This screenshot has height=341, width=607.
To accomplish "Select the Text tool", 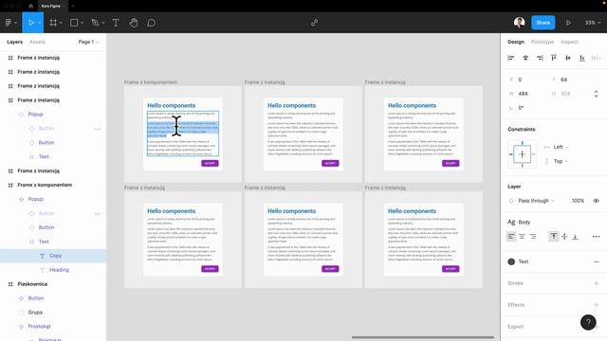I will pyautogui.click(x=116, y=23).
